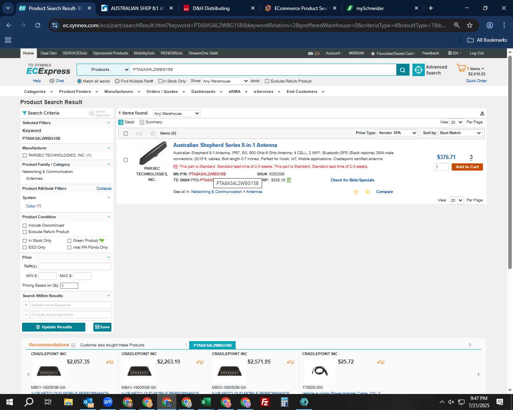Add $2,571.95 Cradlepoint item to cart
This screenshot has width=513, height=410.
(x=291, y=362)
